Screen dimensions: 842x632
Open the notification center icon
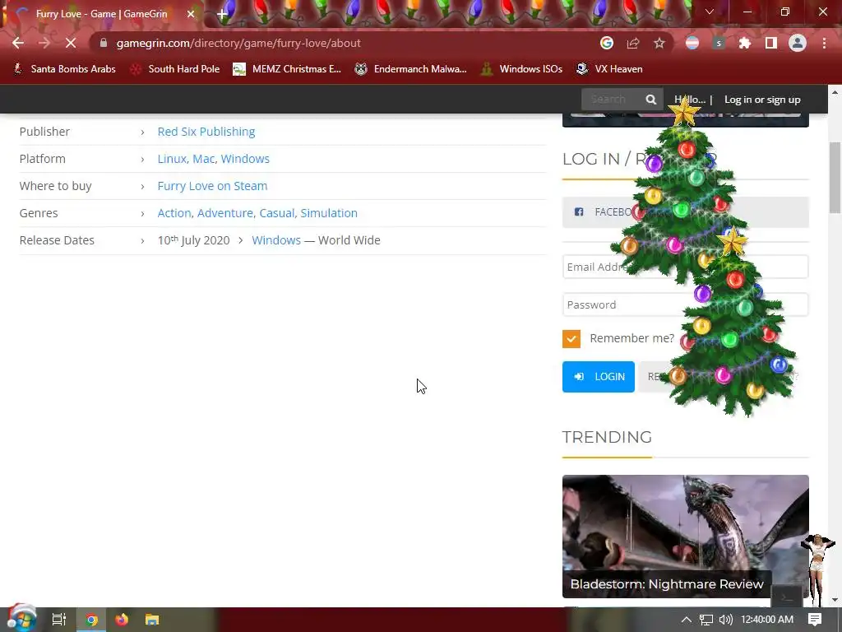[x=815, y=620]
